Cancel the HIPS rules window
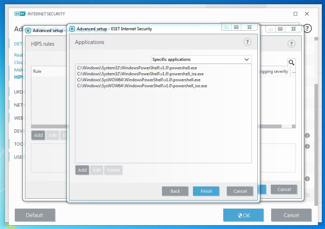The width and height of the screenshot is (325, 229). (x=284, y=190)
